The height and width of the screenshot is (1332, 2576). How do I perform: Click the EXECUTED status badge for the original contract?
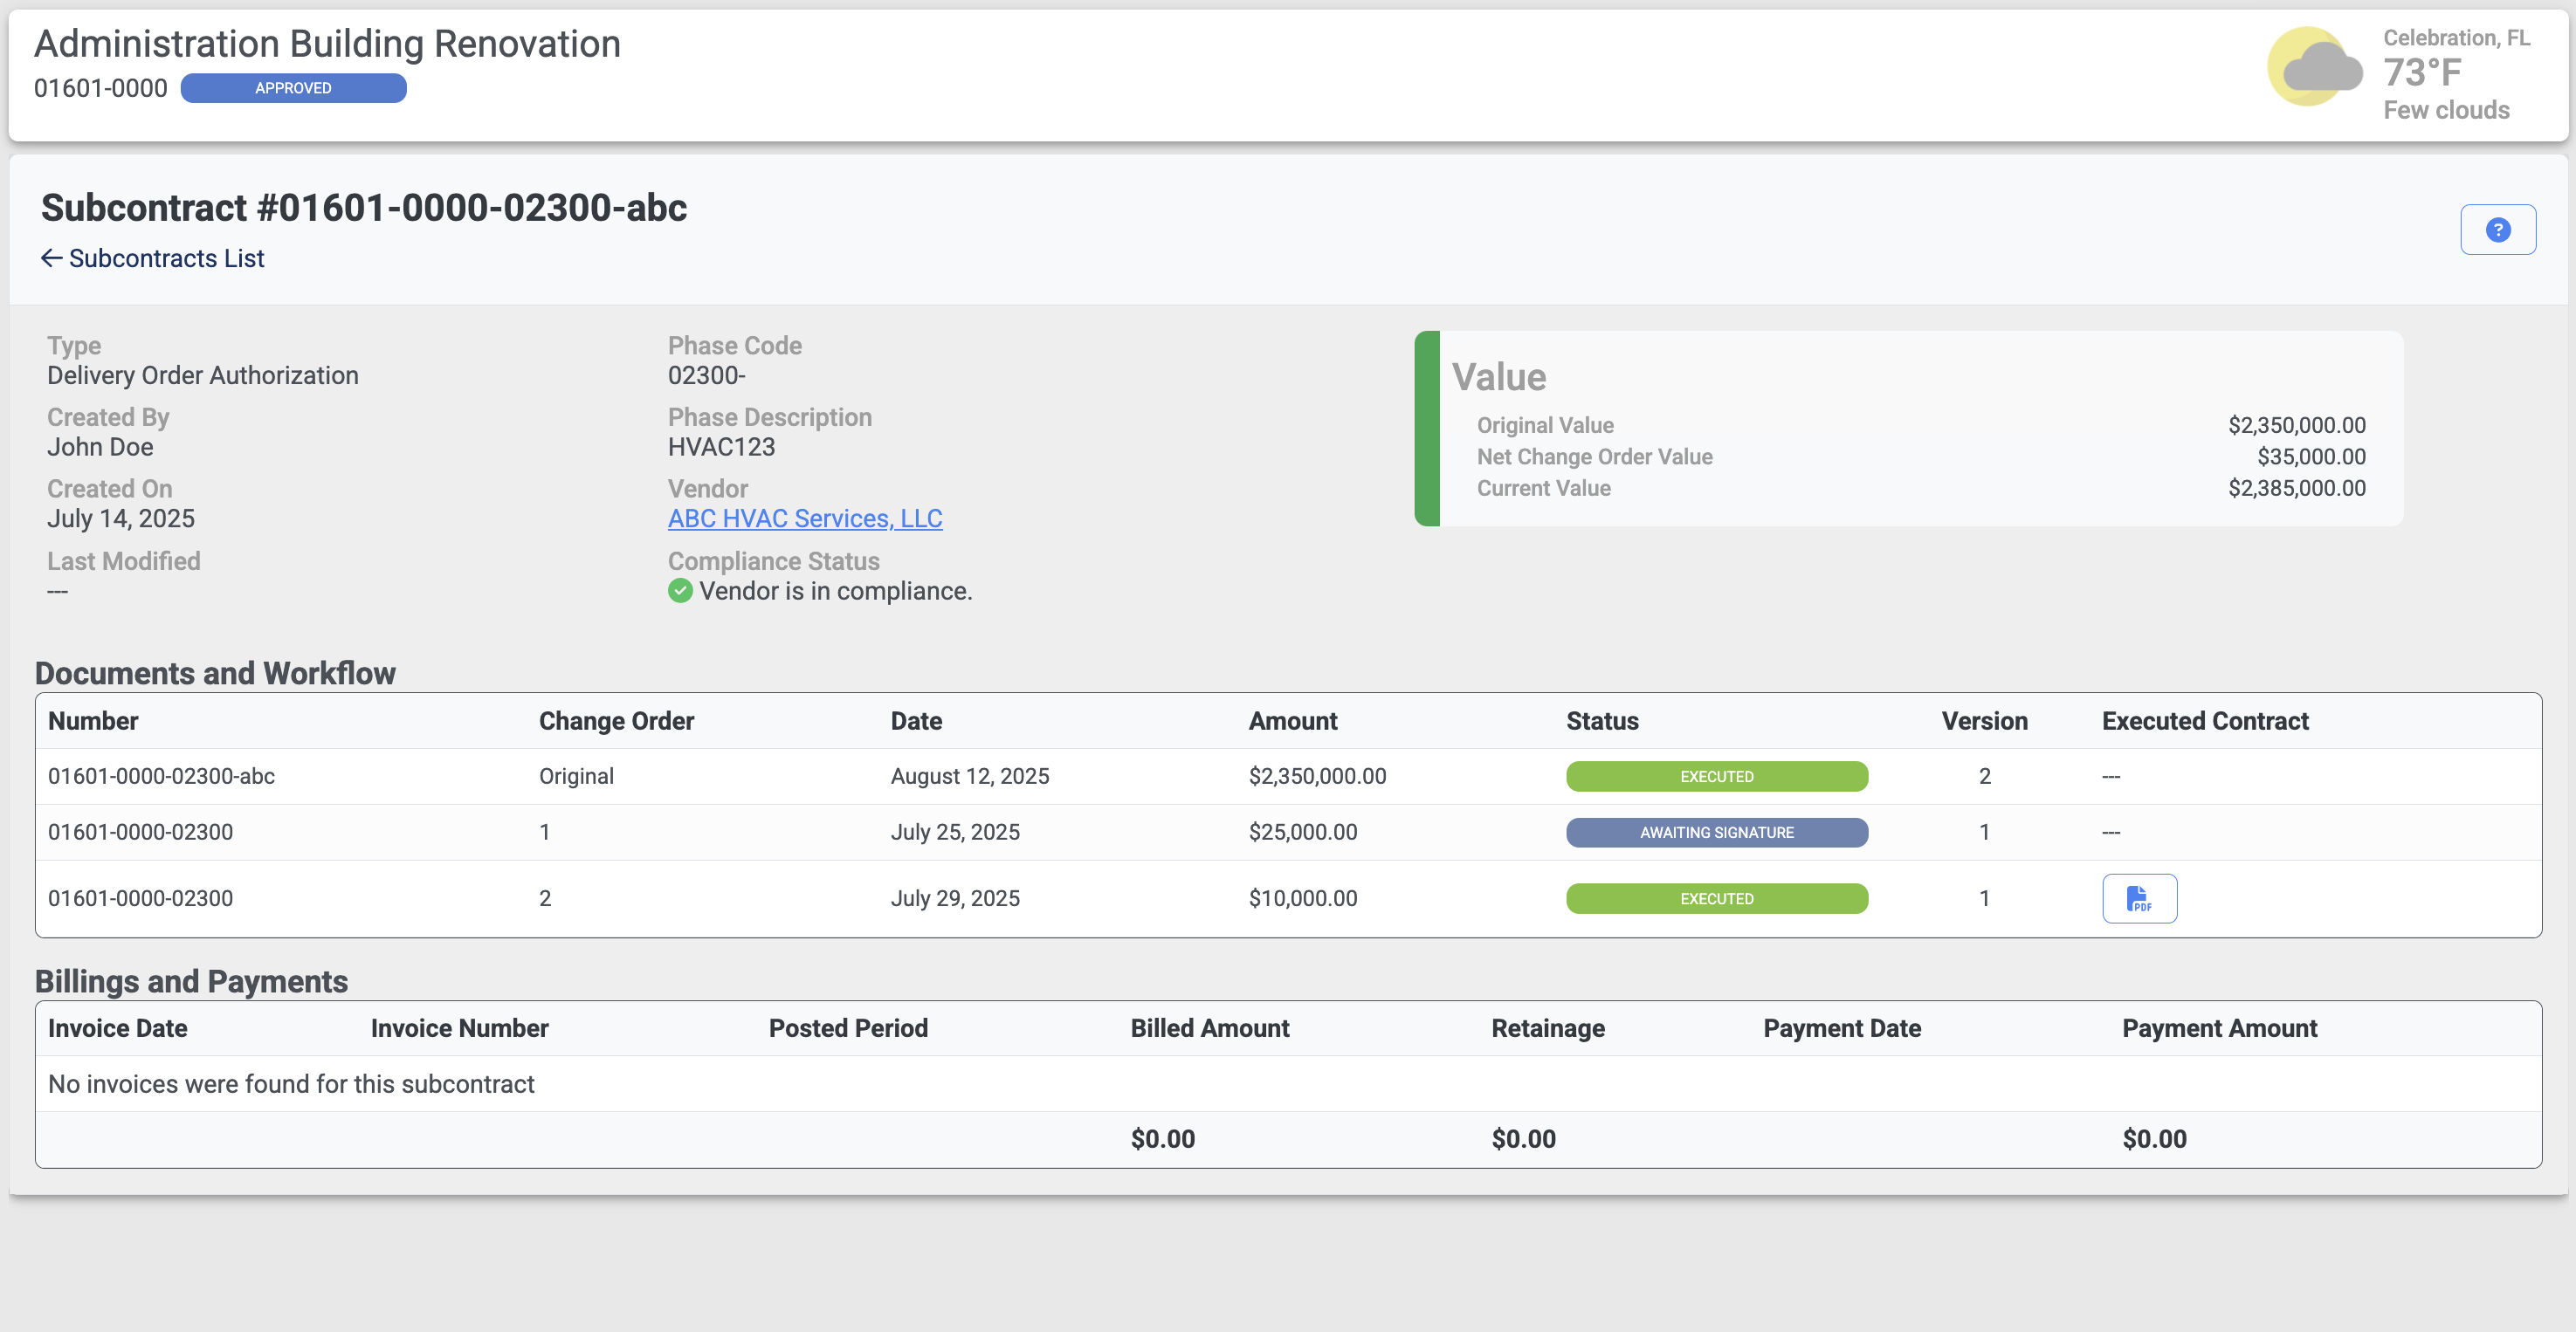[x=1716, y=776]
